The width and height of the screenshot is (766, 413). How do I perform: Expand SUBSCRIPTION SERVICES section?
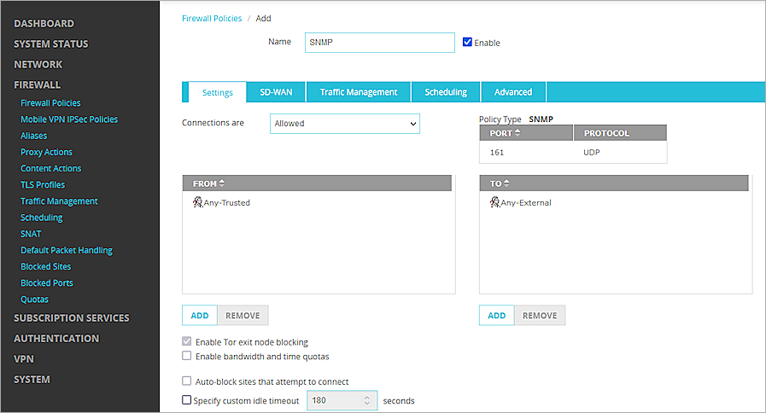72,317
